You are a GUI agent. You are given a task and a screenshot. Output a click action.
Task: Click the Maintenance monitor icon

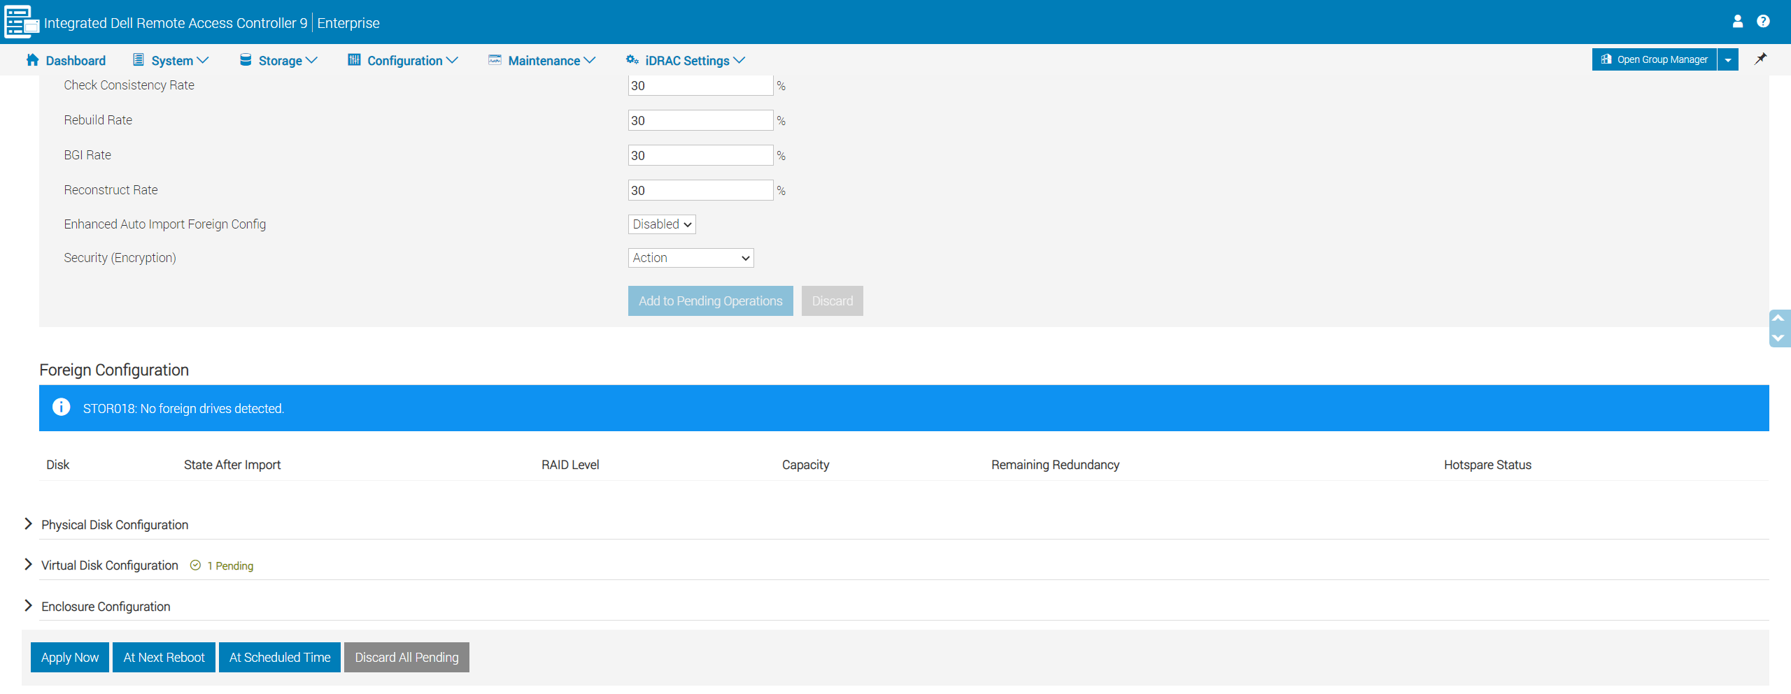(x=495, y=60)
